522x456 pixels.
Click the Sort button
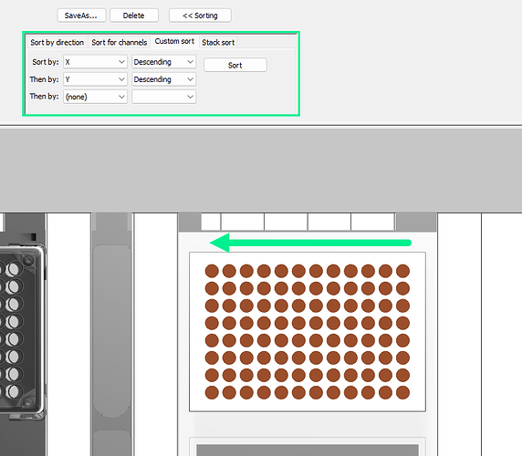tap(235, 65)
